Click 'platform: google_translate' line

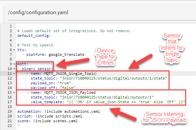[53, 55]
